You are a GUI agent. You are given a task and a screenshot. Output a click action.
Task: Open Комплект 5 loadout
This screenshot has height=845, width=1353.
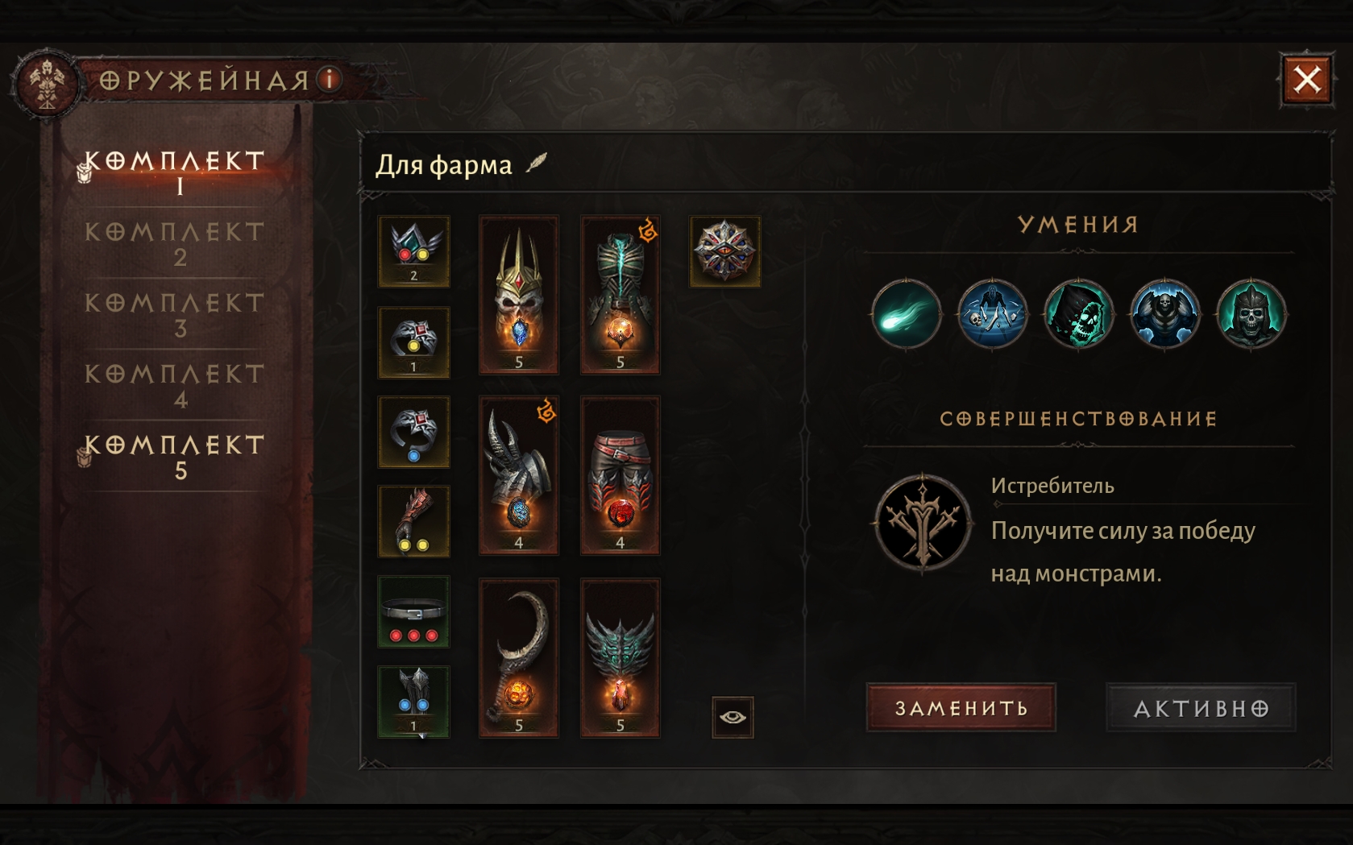tap(176, 457)
